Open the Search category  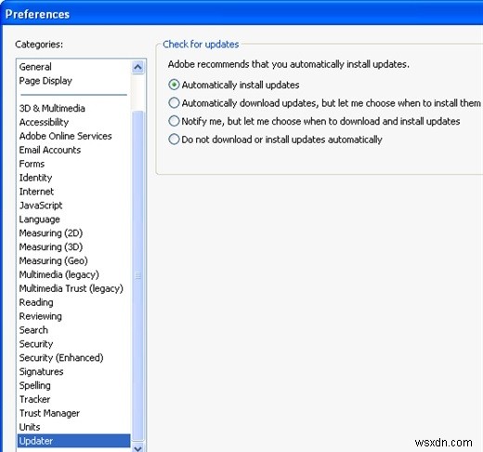(x=33, y=330)
